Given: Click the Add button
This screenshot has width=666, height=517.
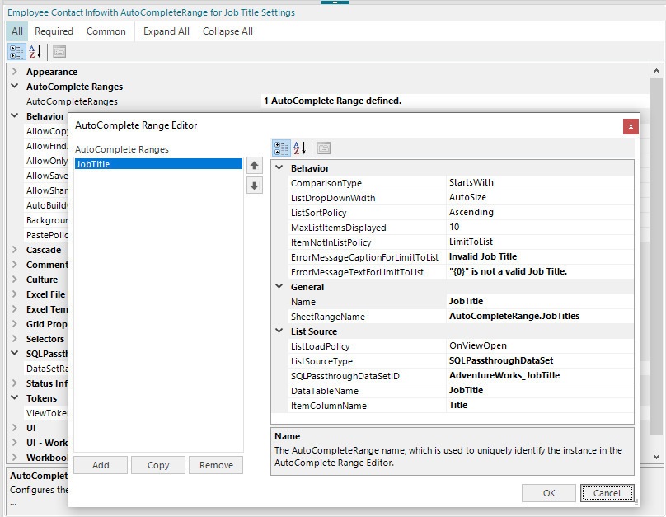Looking at the screenshot, I should pos(101,465).
